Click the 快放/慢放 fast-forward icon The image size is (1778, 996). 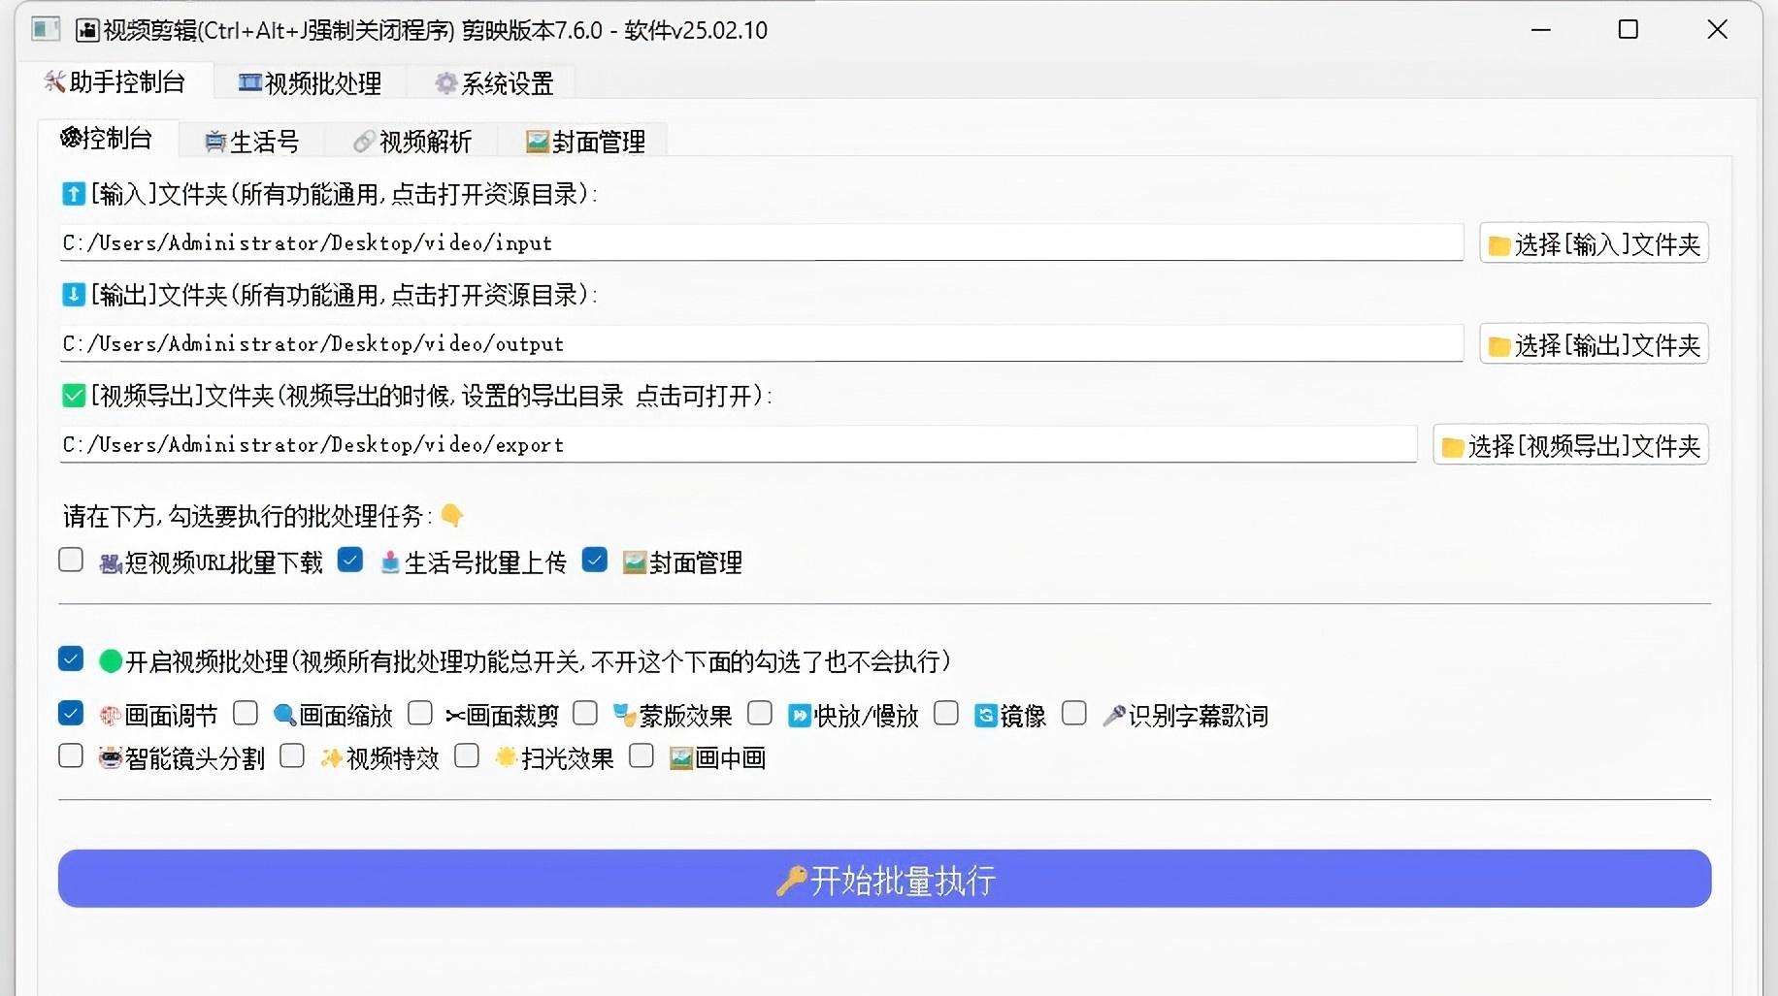click(x=800, y=716)
